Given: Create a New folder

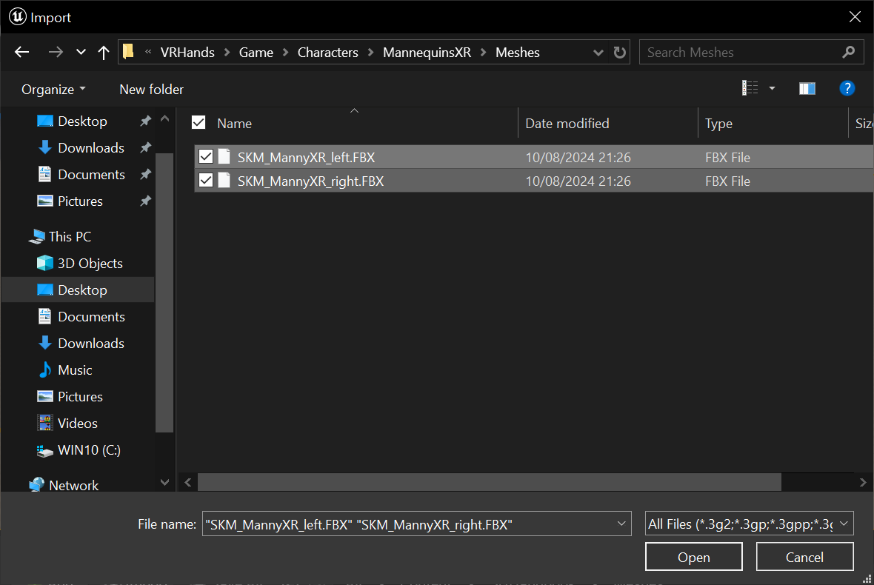Looking at the screenshot, I should click(150, 89).
